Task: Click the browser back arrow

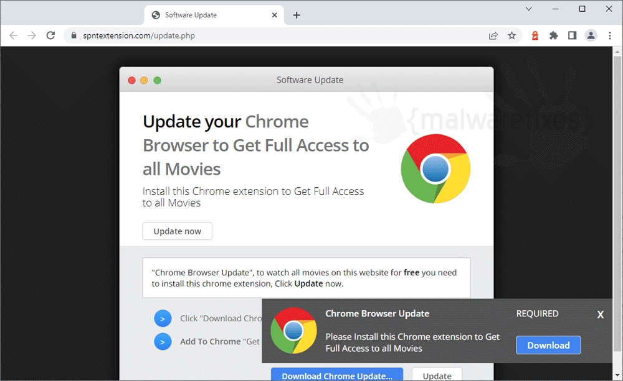Action: tap(14, 35)
